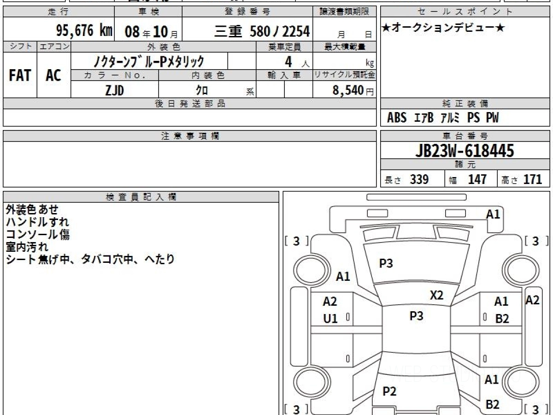Screen dimensions: 553x415
Task: Click the inspection date 08年10月
Action: pos(151,32)
